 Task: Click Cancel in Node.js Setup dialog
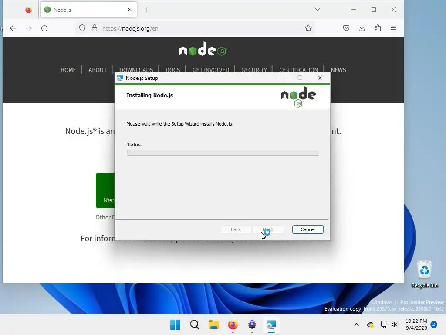point(307,229)
